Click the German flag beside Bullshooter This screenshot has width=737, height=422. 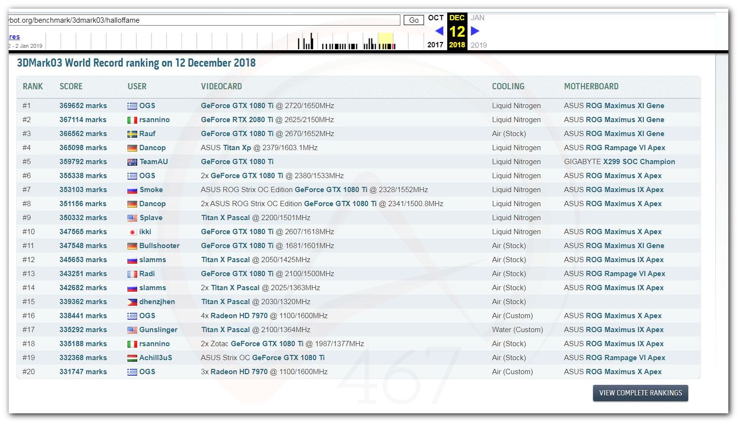click(x=132, y=246)
